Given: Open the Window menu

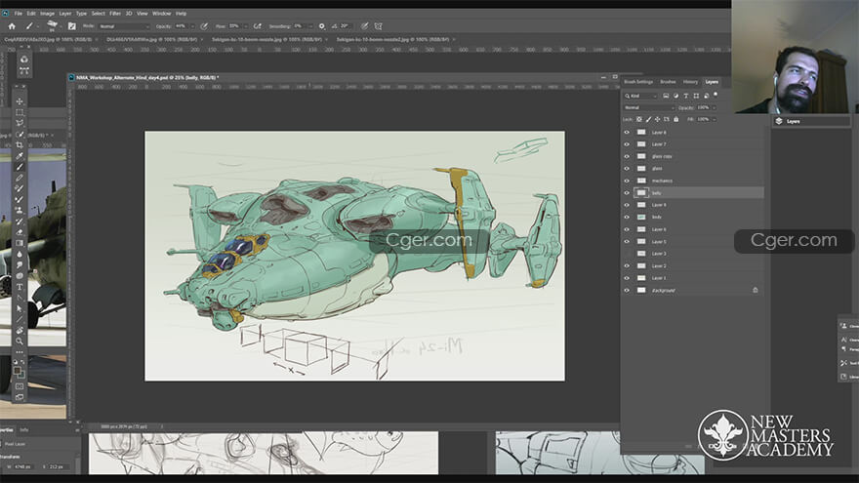Looking at the screenshot, I should pos(162,13).
